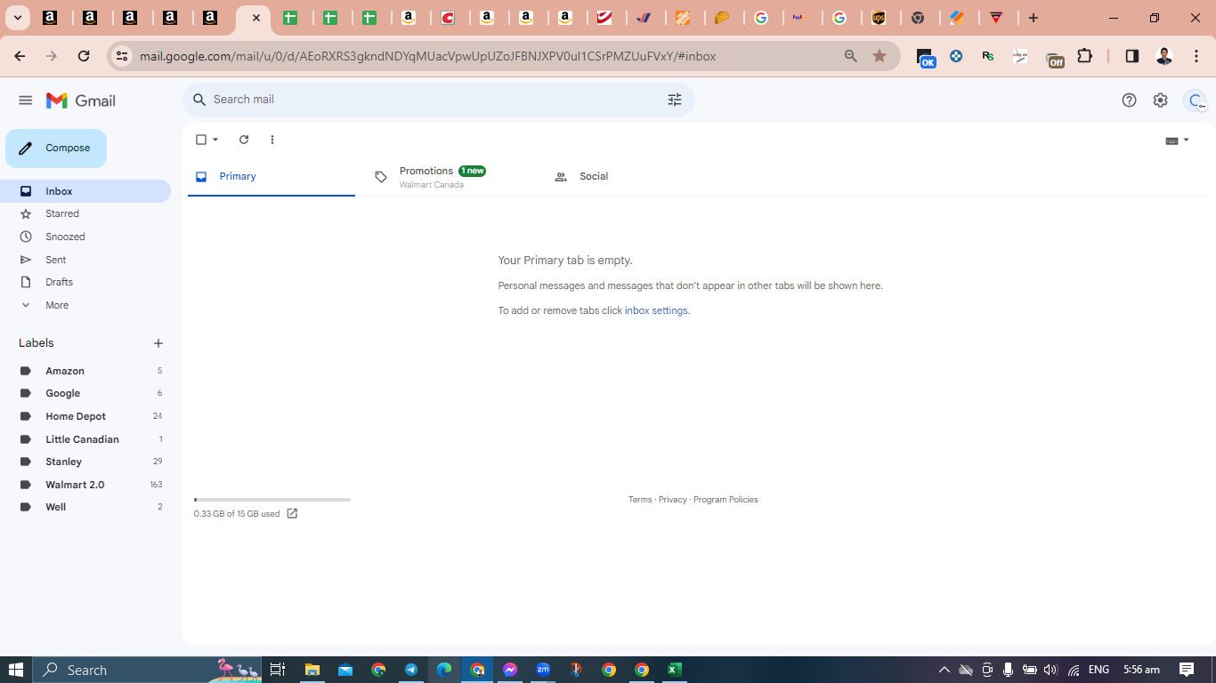This screenshot has height=683, width=1216.
Task: Open File Explorer from the taskbar
Action: pyautogui.click(x=312, y=670)
